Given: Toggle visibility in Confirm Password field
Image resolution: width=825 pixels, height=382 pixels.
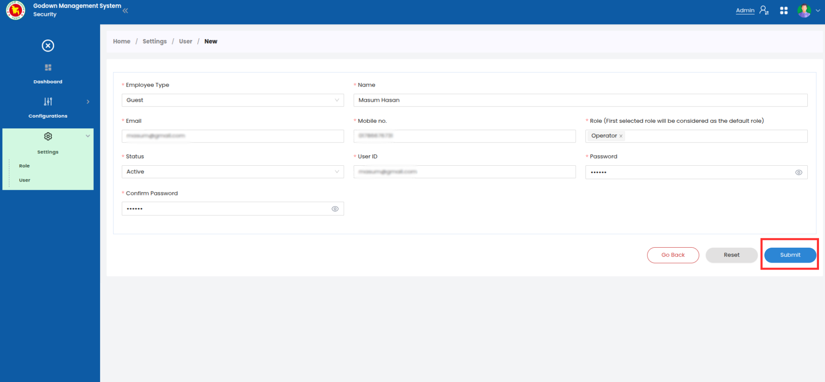Looking at the screenshot, I should click(x=335, y=209).
